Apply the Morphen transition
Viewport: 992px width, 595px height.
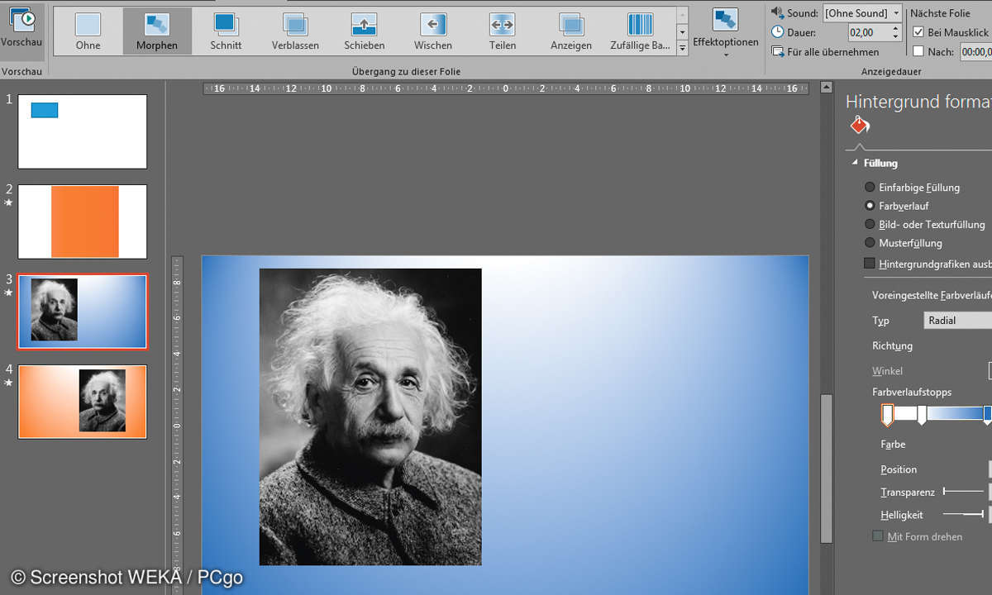(x=157, y=31)
